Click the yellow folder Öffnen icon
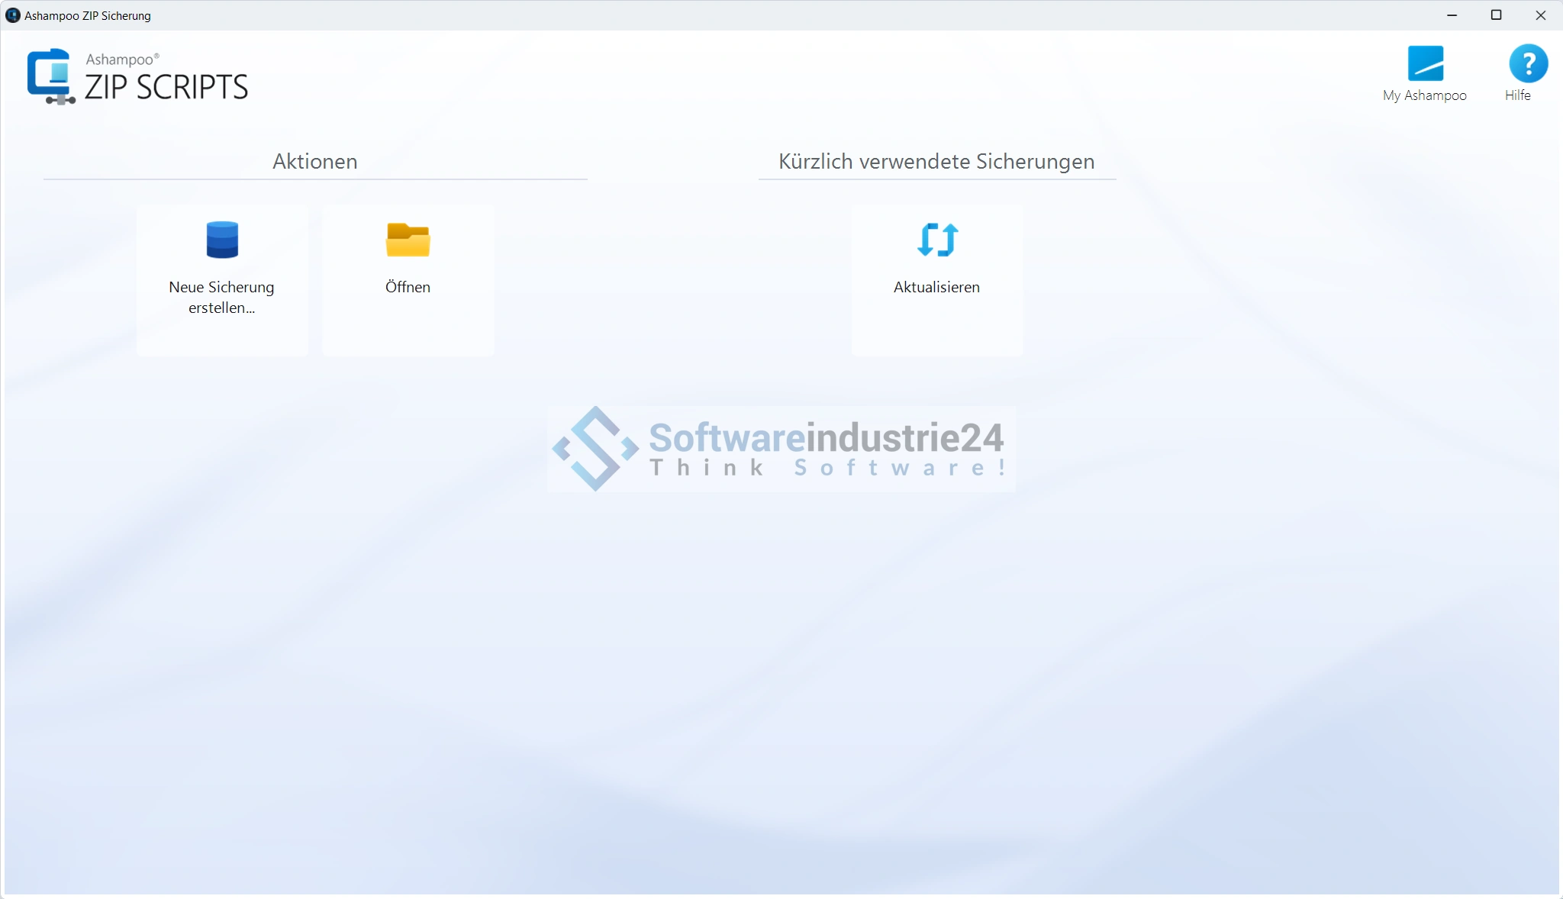The width and height of the screenshot is (1563, 899). point(408,240)
